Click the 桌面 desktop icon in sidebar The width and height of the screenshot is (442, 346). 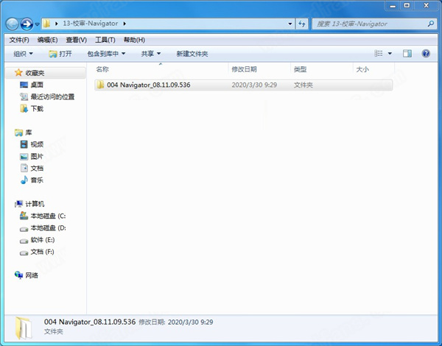pyautogui.click(x=24, y=85)
